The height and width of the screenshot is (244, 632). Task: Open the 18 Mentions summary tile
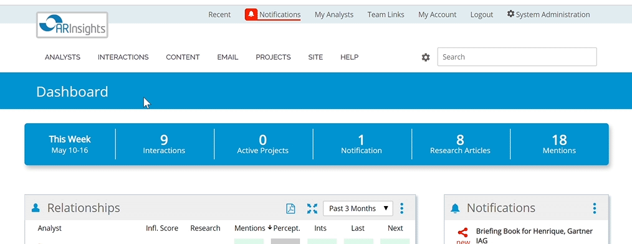coord(559,144)
